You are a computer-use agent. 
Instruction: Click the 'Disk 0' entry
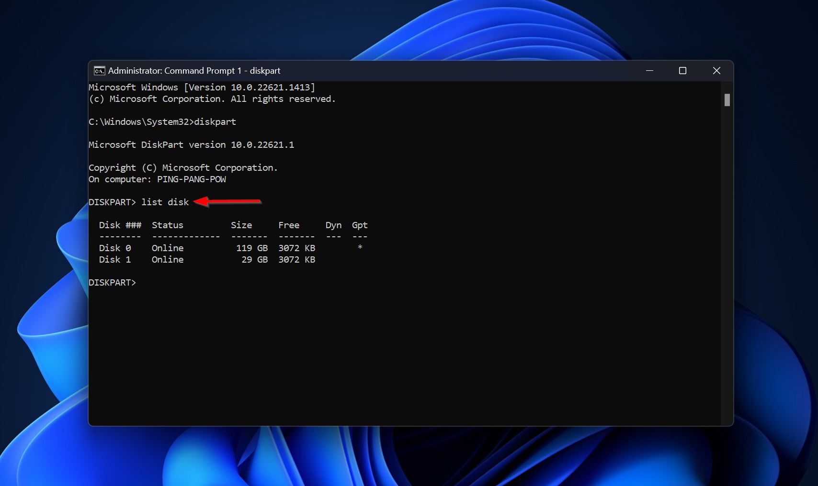[114, 248]
